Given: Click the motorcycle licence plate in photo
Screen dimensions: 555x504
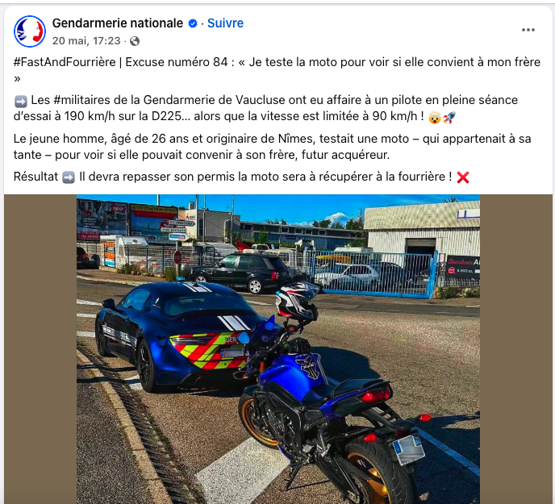Looking at the screenshot, I should pos(409,449).
